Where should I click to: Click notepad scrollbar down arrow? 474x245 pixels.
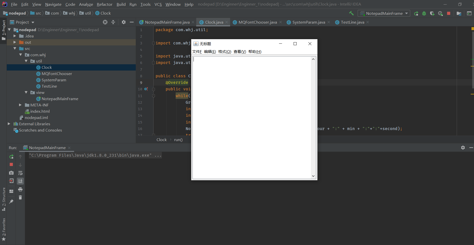point(313,176)
